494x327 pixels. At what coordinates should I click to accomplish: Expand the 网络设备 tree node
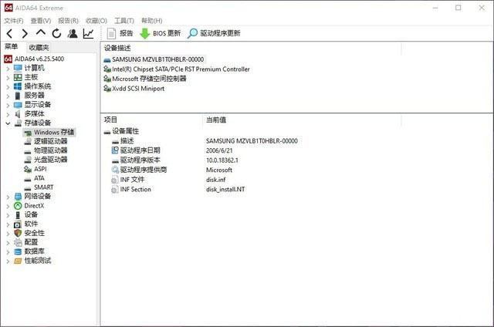(8, 197)
